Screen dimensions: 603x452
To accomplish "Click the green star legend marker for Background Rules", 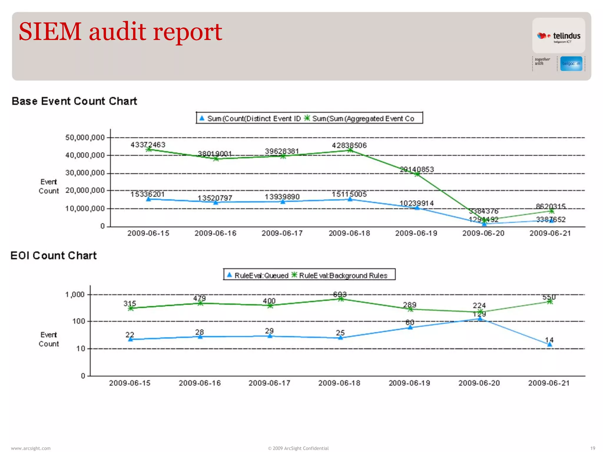I will 294,275.
